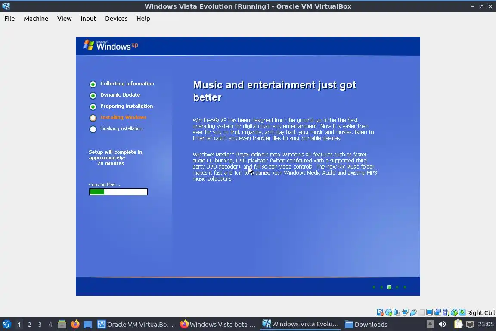Click the '28 minutes' remaining time text
This screenshot has width=496, height=331.
tap(111, 163)
